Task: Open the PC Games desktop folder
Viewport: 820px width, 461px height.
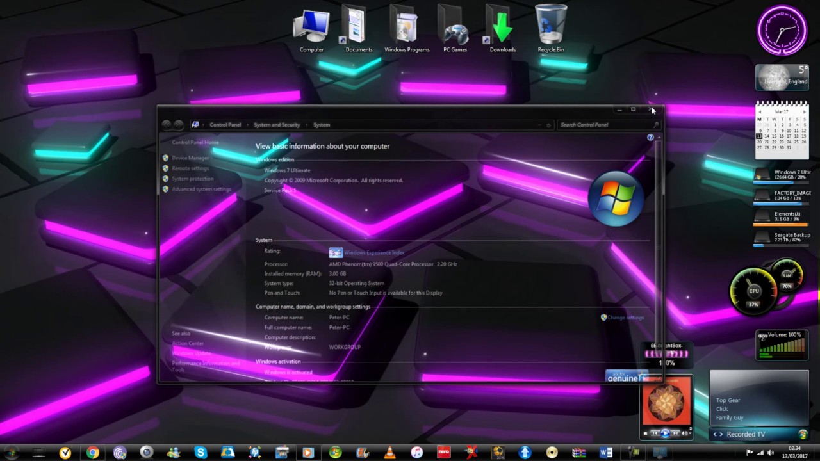Action: [455, 29]
